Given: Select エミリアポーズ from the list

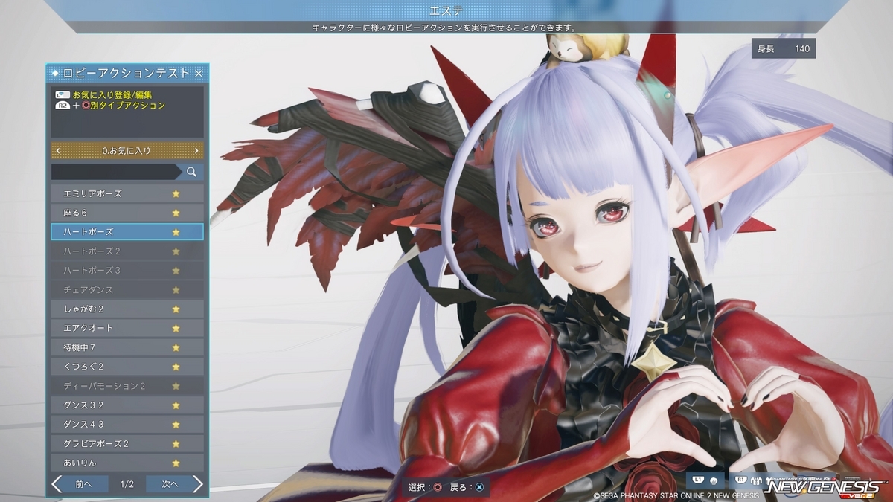Looking at the screenshot, I should 127,193.
